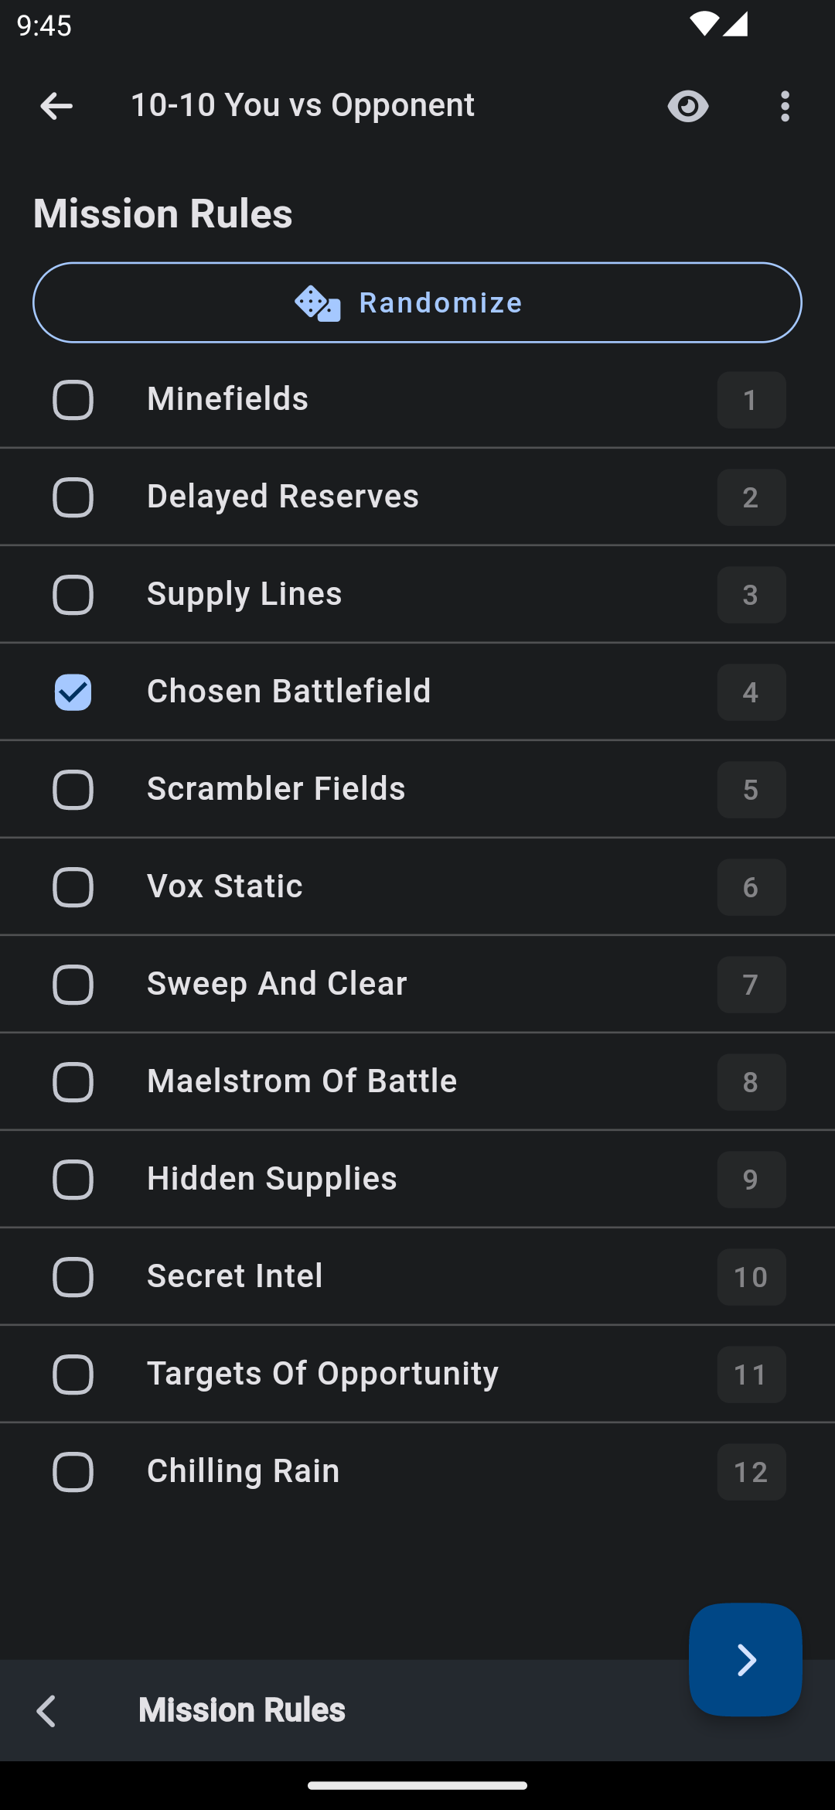Choose Hidden Supplies rule label
Image resolution: width=835 pixels, height=1810 pixels.
[x=271, y=1179]
